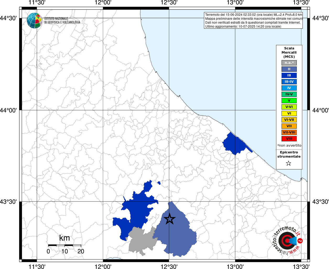Click the left 44°00' latitude label
The image size is (329, 269).
(x=8, y=110)
